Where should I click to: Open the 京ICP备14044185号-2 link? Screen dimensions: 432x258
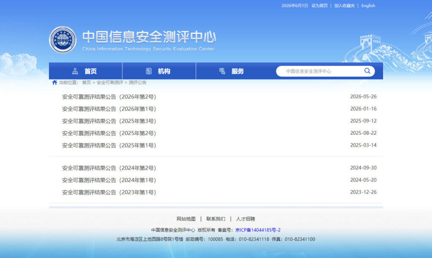point(258,230)
